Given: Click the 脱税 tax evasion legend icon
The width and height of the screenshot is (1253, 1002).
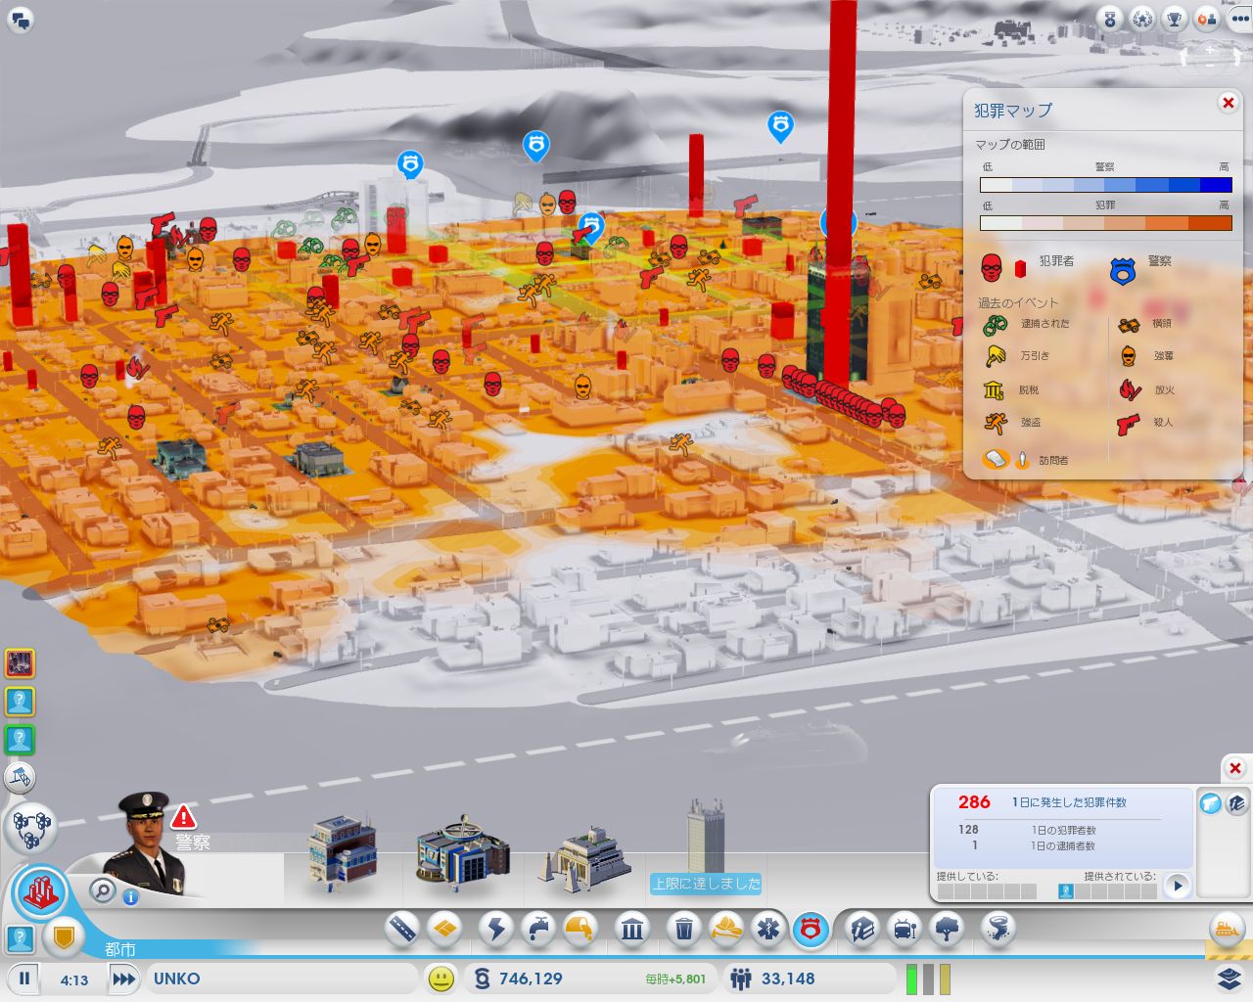Looking at the screenshot, I should [995, 390].
